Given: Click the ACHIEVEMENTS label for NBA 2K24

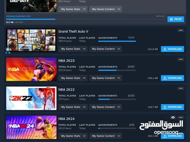Looking at the screenshot, I should click(107, 125).
